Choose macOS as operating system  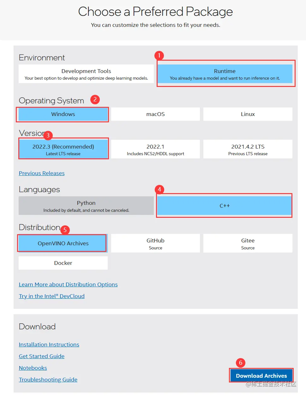(x=155, y=114)
